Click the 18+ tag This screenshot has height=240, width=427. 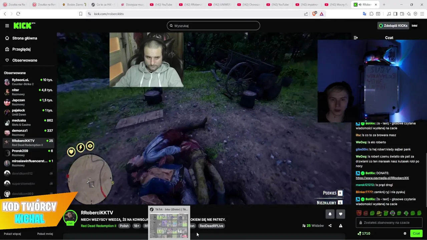click(x=136, y=226)
